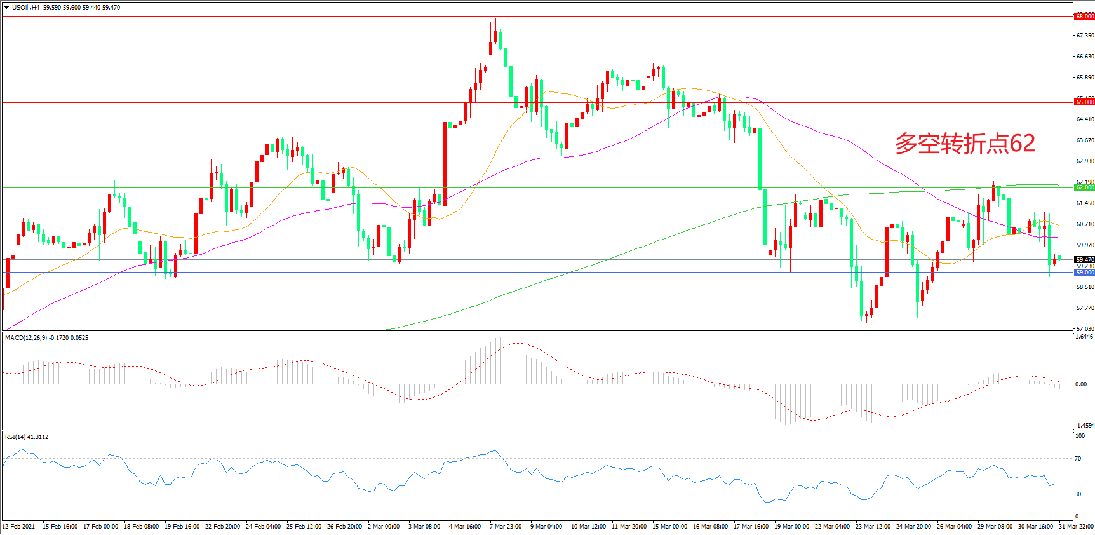
Task: Click the black 59.470 current price label
Action: [x=1084, y=259]
